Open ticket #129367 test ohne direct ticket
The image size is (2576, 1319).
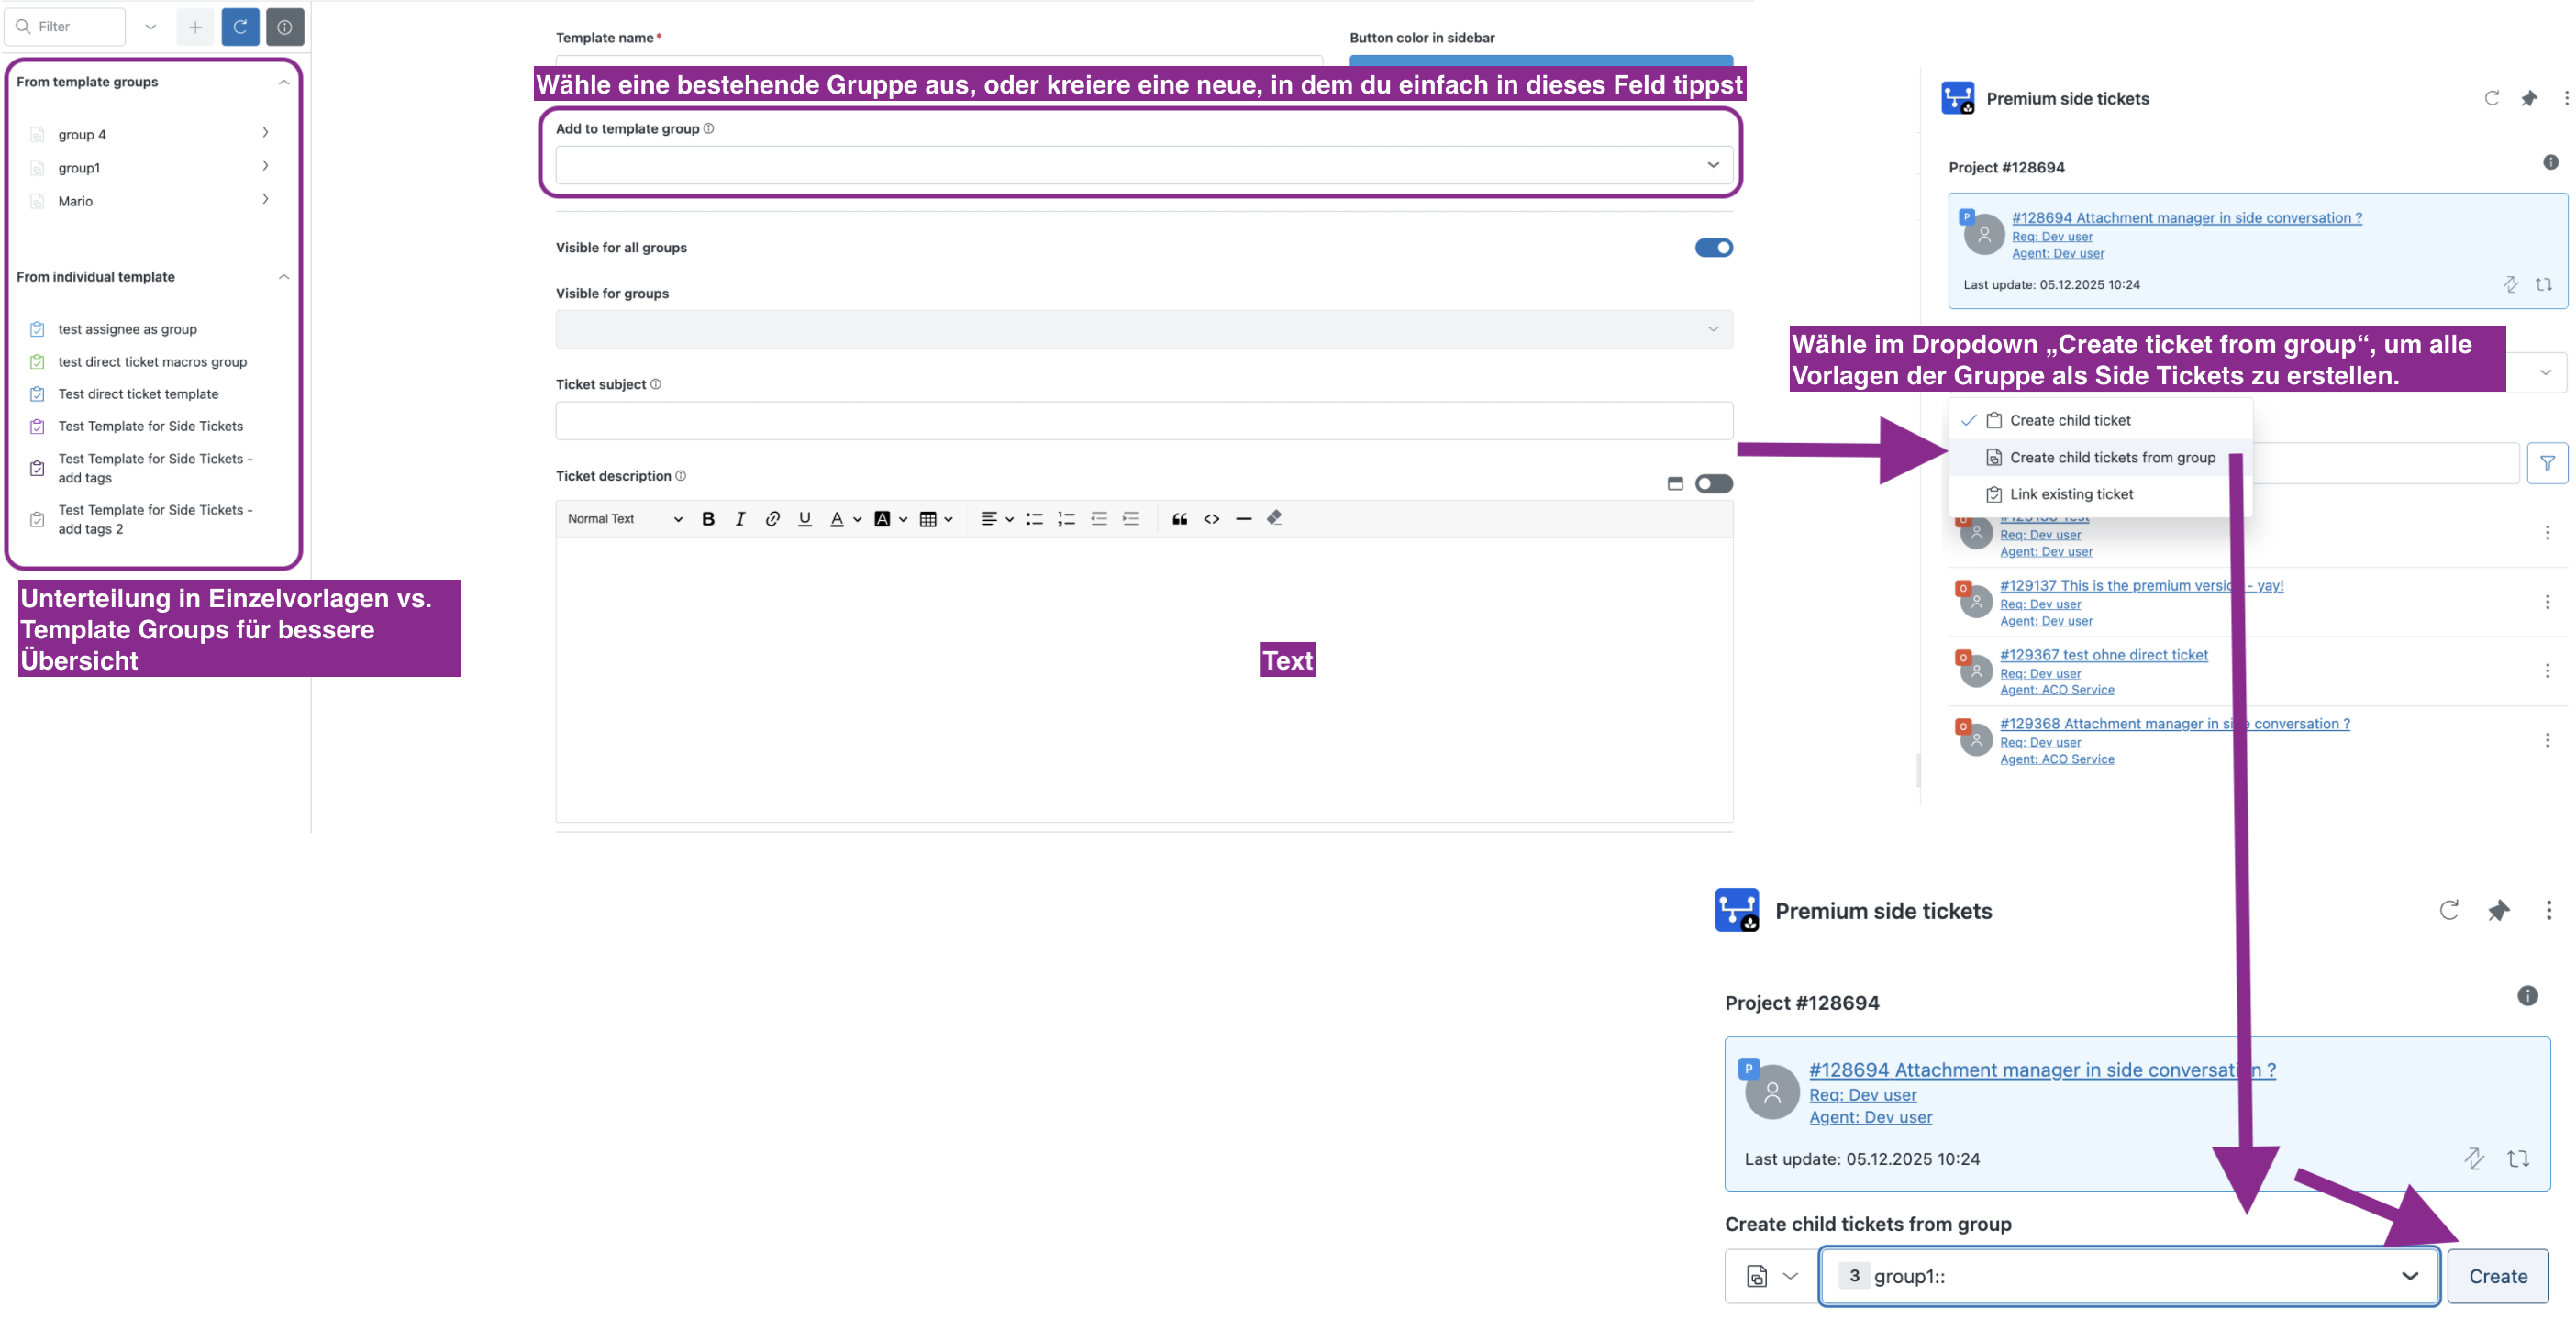(2103, 654)
